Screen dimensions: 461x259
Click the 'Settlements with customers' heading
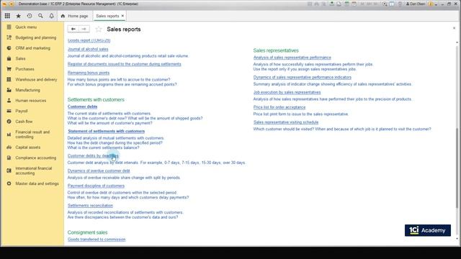(96, 99)
